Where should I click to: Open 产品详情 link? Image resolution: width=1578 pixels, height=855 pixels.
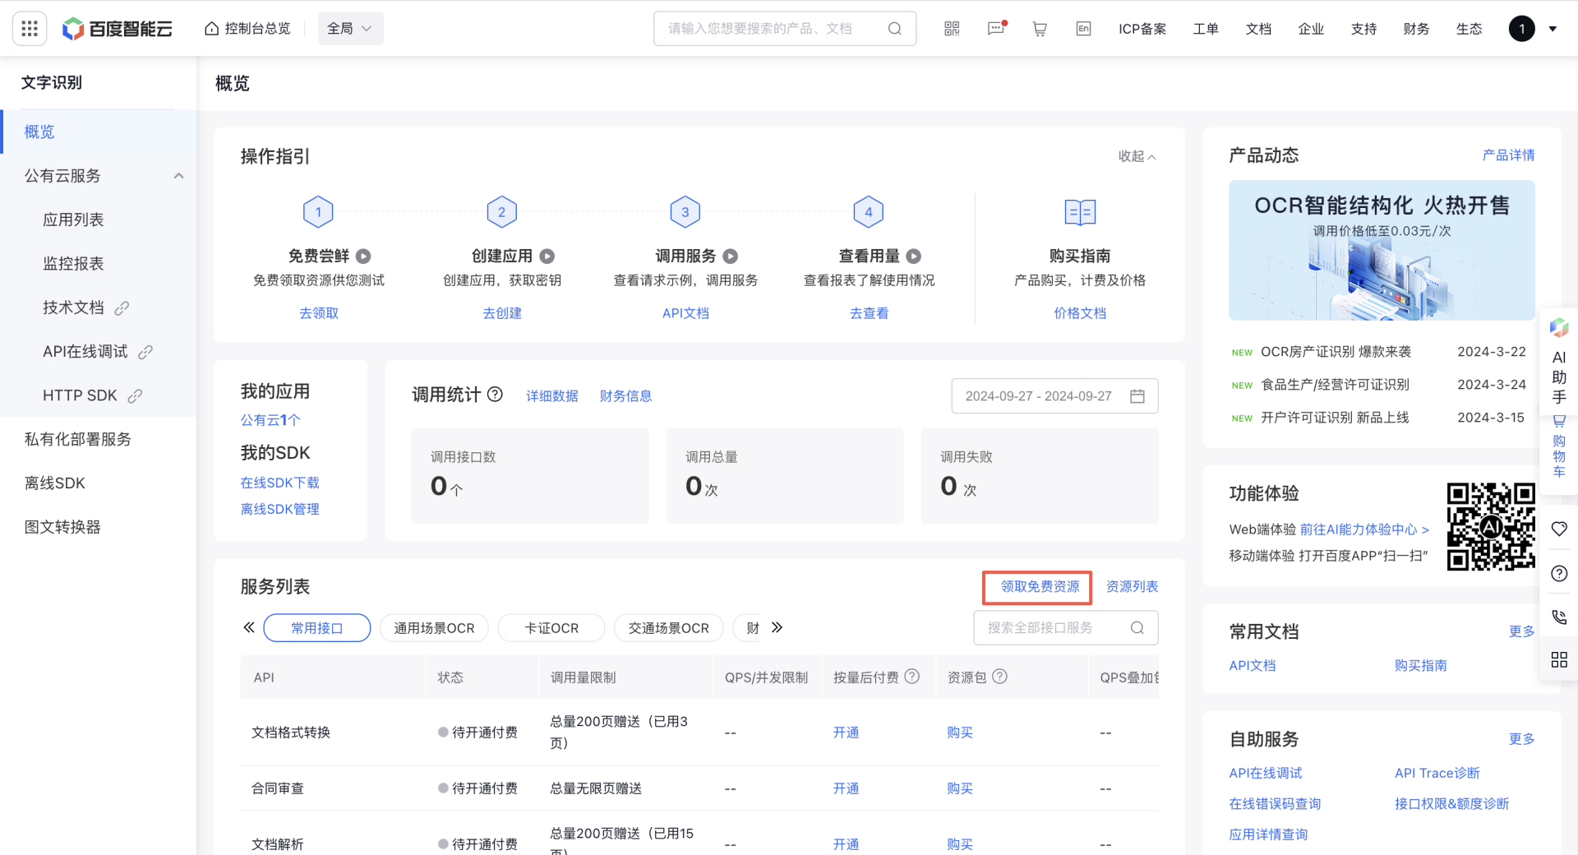click(1508, 155)
